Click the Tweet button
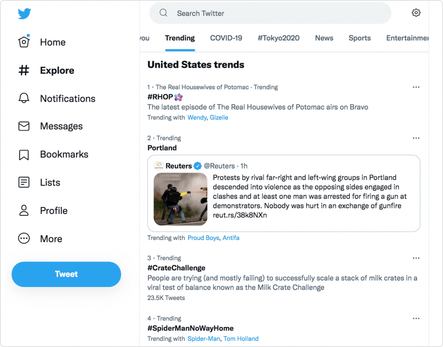443x347 pixels. [66, 274]
